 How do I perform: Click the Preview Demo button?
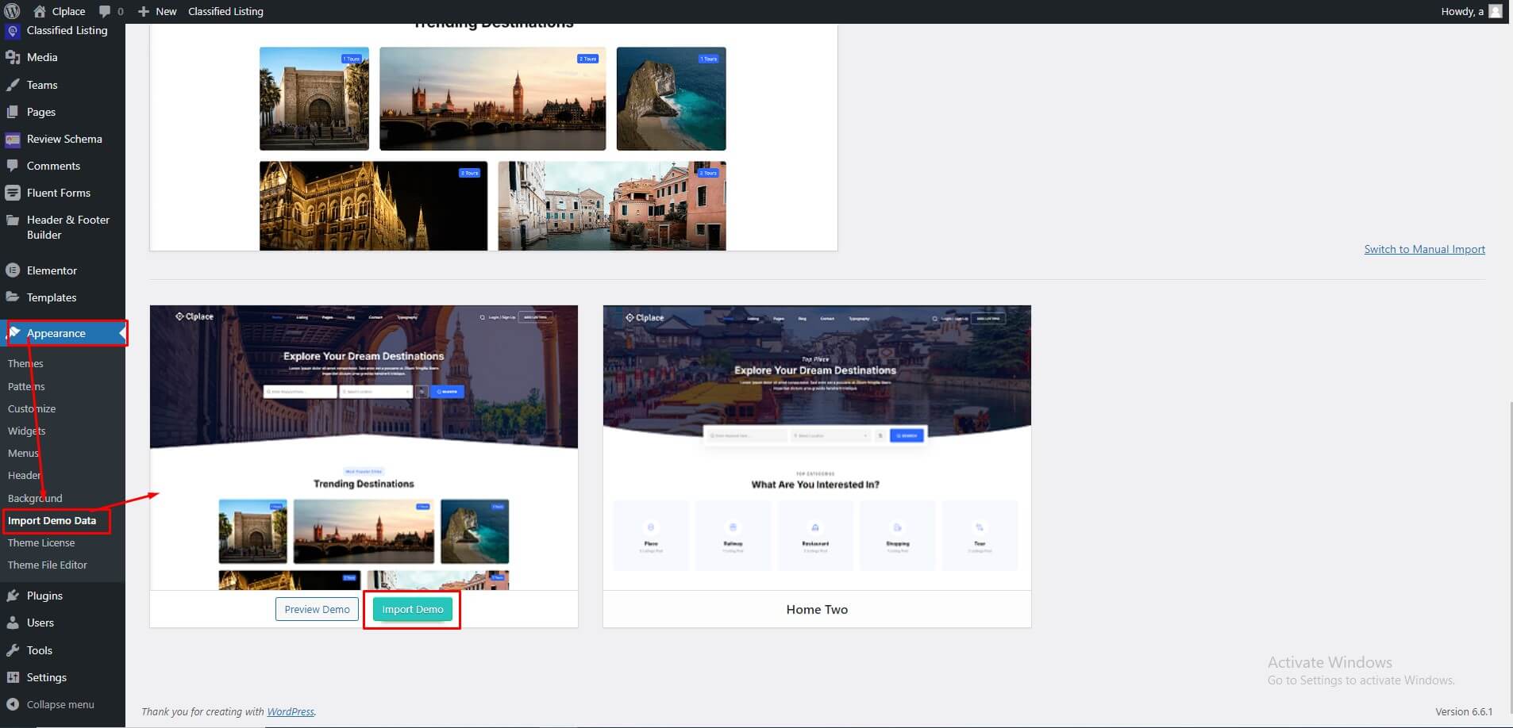coord(317,609)
